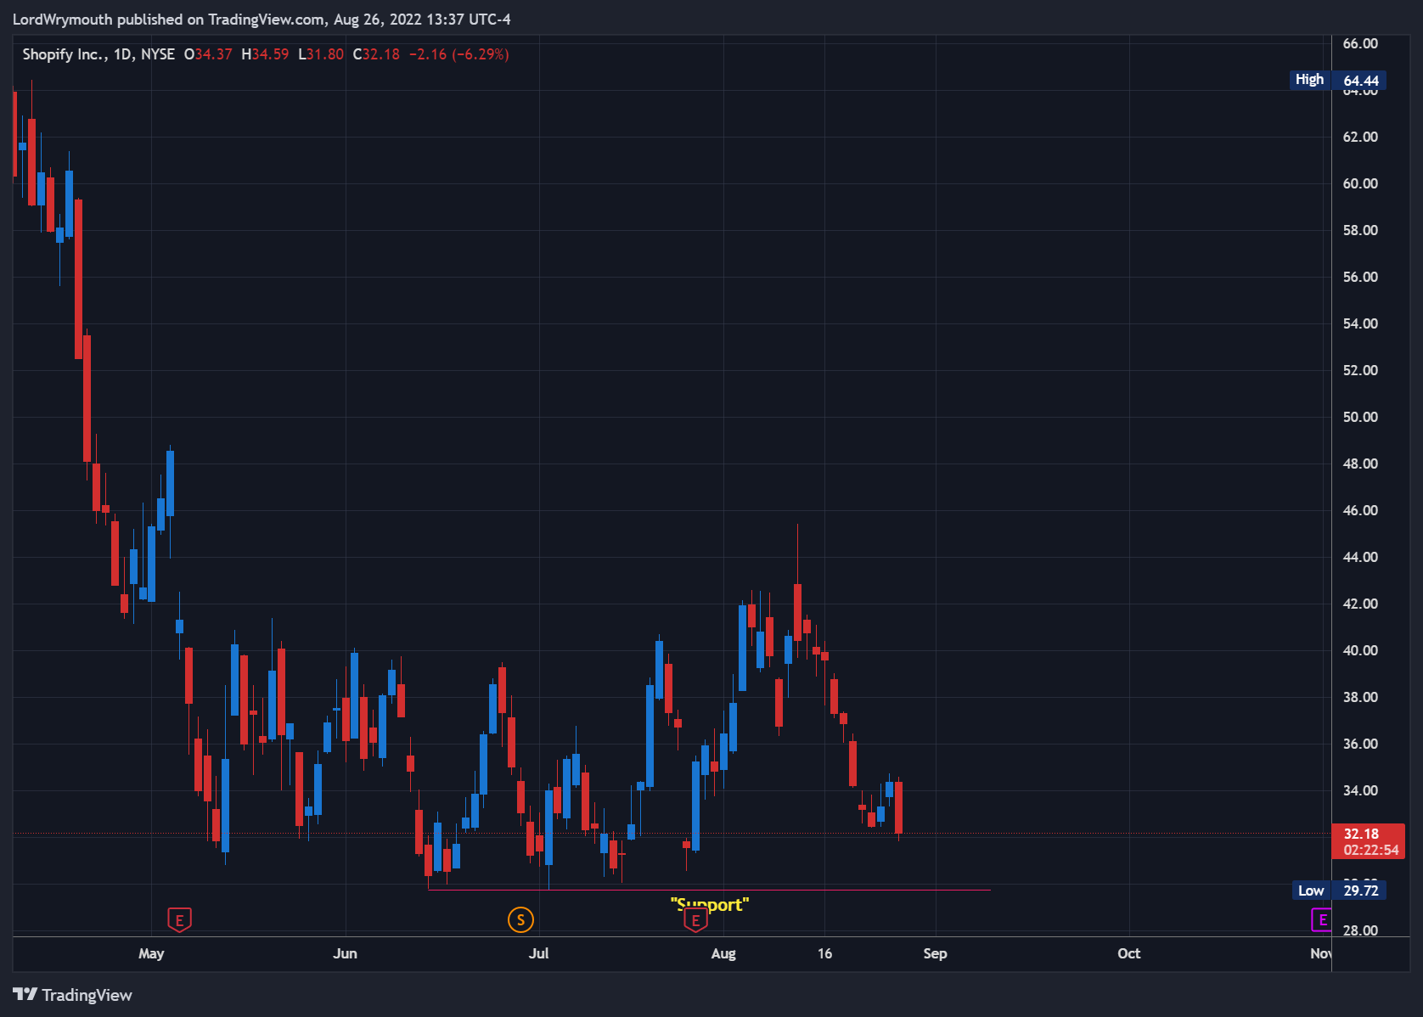1423x1017 pixels.
Task: Click the May earnings E marker
Action: pos(179,919)
